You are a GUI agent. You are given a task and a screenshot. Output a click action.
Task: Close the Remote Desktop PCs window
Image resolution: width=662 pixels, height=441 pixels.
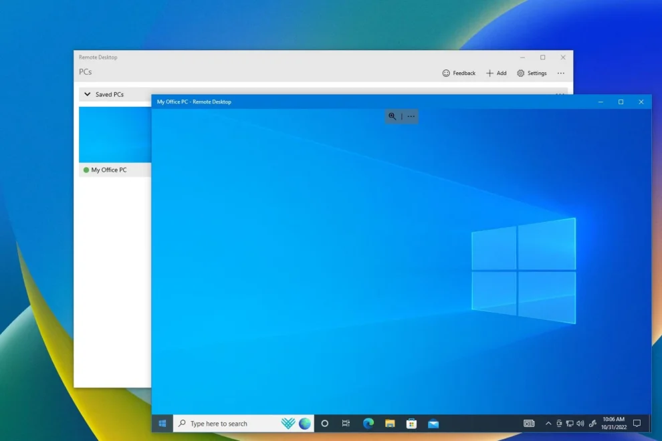(x=563, y=57)
